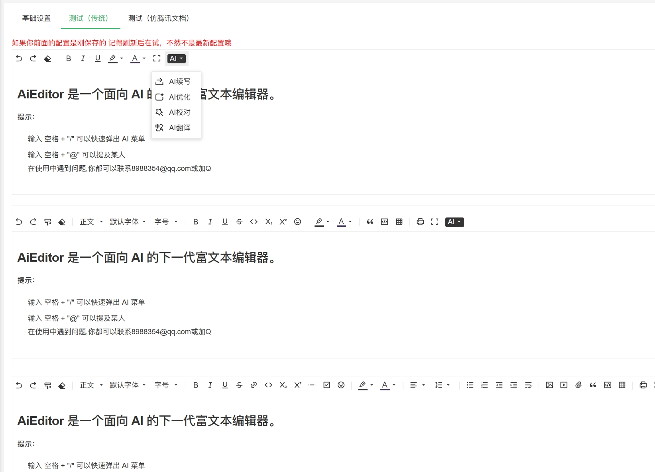The height and width of the screenshot is (472, 655).
Task: Choose AI优化 from the AI menu
Action: pos(177,97)
